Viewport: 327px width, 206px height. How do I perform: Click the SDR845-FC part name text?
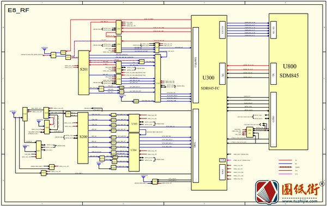coord(210,88)
